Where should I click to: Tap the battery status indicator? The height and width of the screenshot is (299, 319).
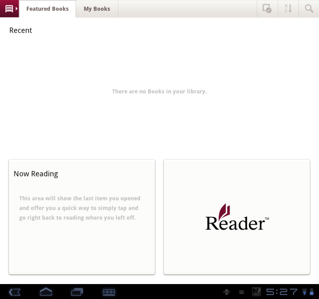(x=312, y=292)
